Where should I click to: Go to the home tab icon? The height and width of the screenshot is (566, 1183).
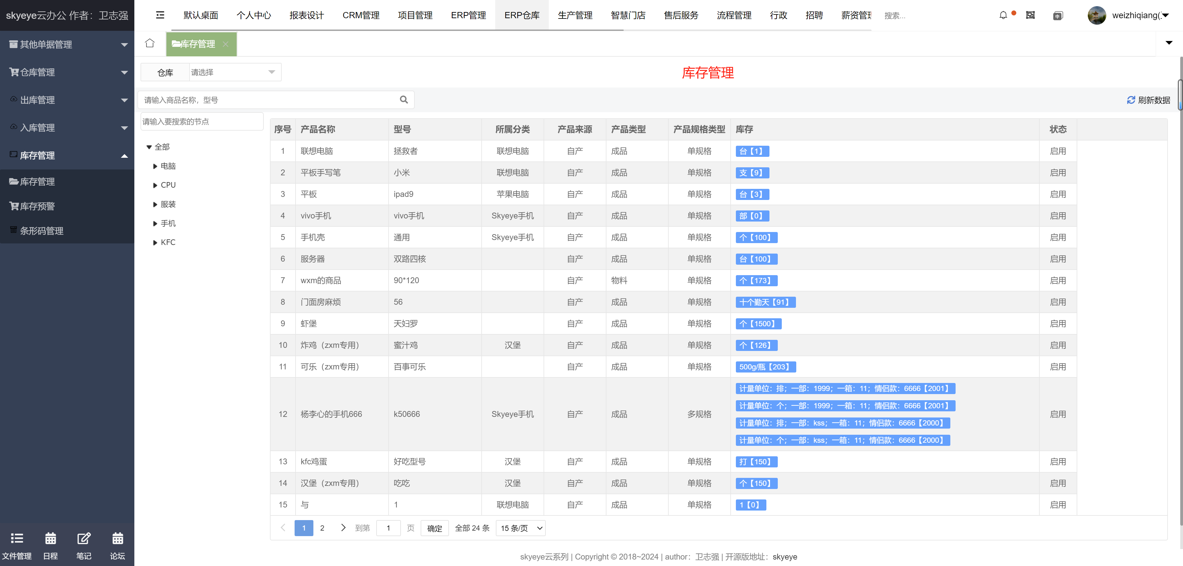click(150, 43)
